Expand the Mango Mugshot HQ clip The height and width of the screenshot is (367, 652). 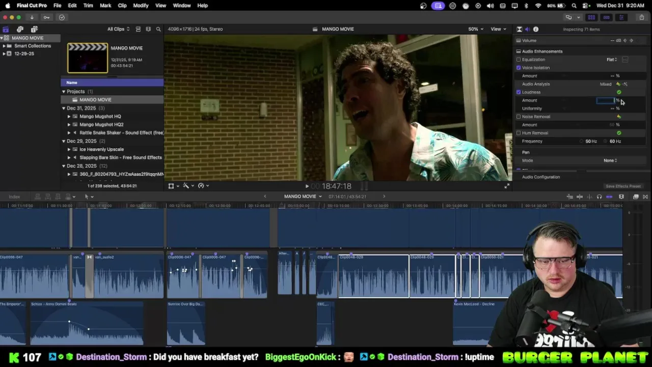69,116
